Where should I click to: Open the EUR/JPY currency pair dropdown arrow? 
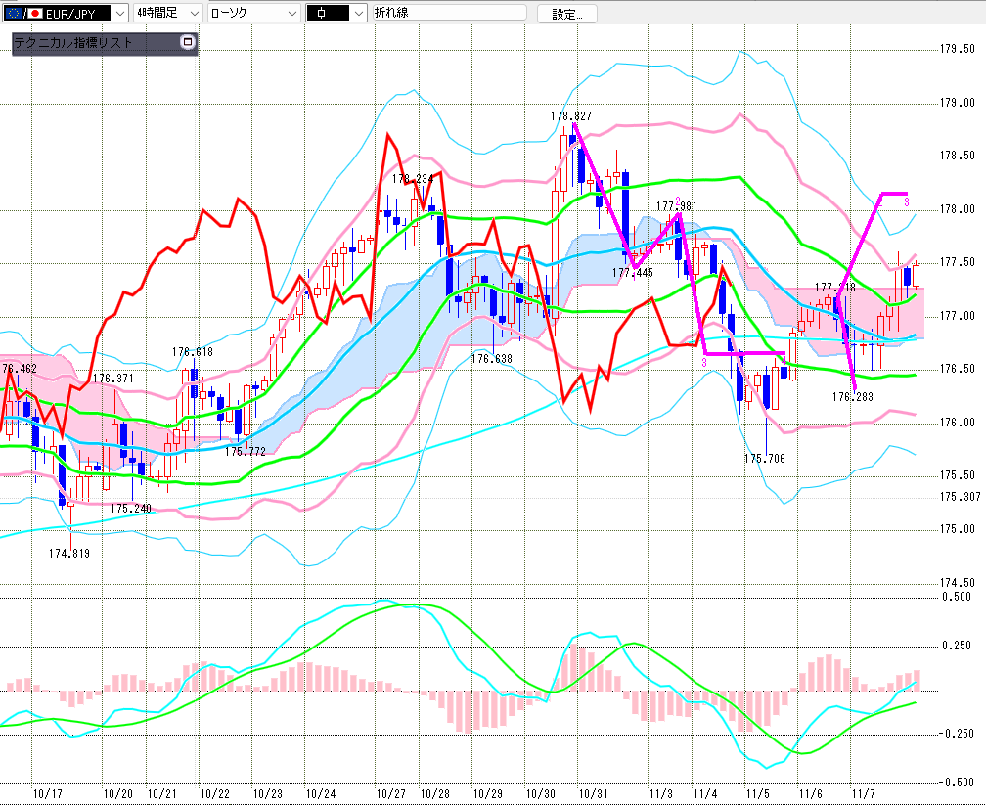[119, 14]
